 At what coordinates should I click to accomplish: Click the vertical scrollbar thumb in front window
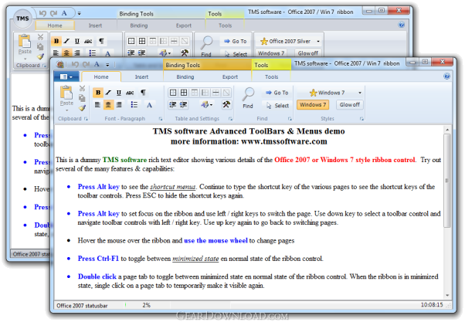(447, 181)
